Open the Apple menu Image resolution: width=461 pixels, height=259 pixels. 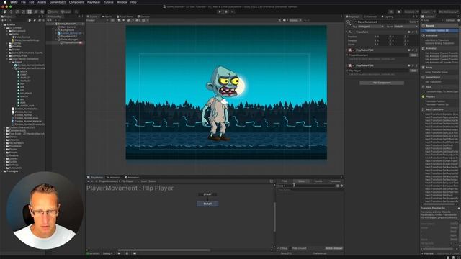tap(5, 2)
